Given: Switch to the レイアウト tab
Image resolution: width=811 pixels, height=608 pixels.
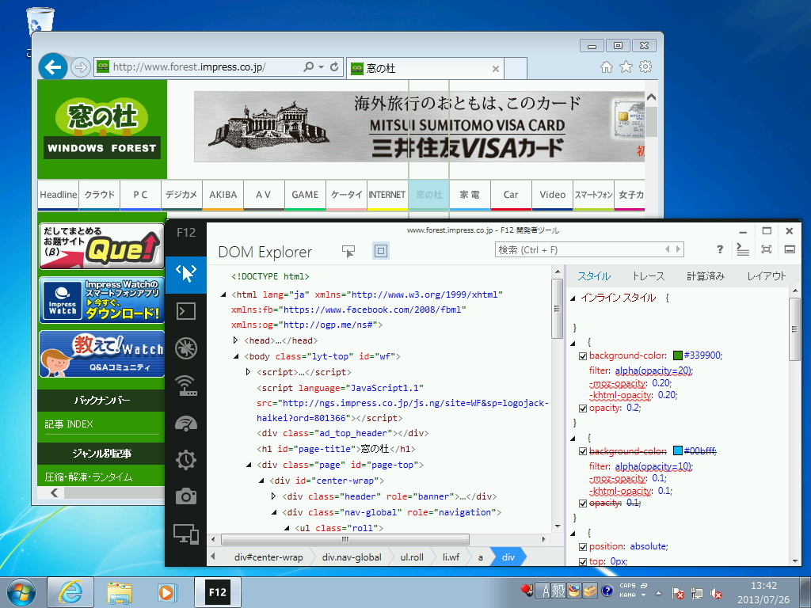Looking at the screenshot, I should [x=766, y=276].
